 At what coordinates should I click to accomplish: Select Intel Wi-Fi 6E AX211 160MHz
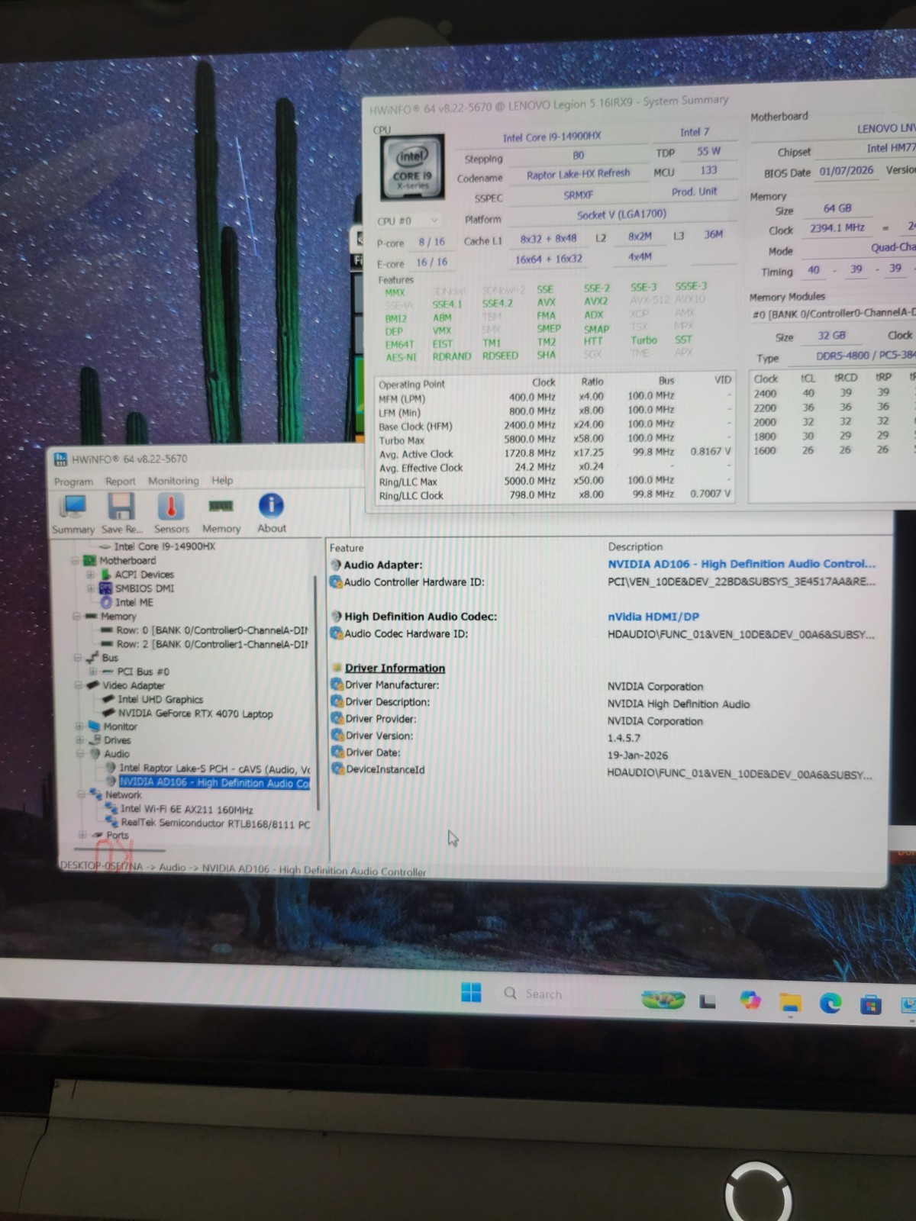coord(186,809)
